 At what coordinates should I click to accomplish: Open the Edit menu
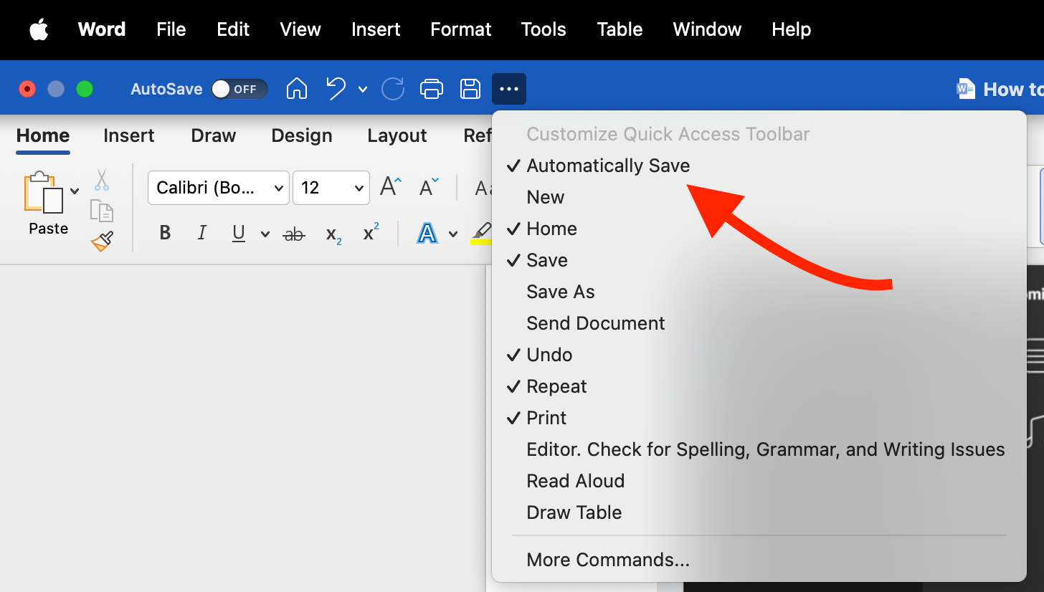(233, 29)
